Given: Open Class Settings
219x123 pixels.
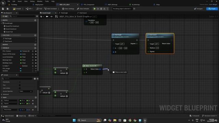Looking at the screenshot, I should (x=68, y=9).
